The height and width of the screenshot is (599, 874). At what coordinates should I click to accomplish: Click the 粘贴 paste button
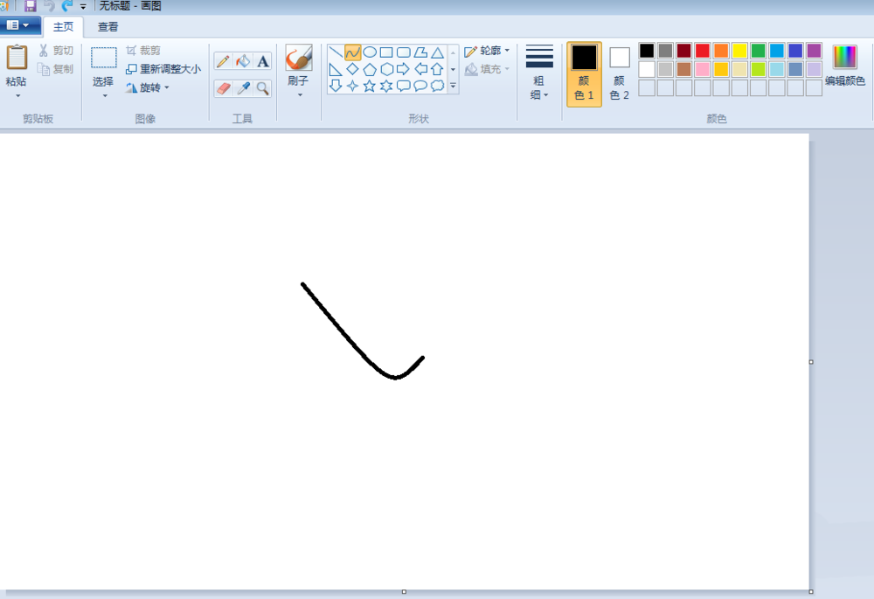click(x=17, y=66)
